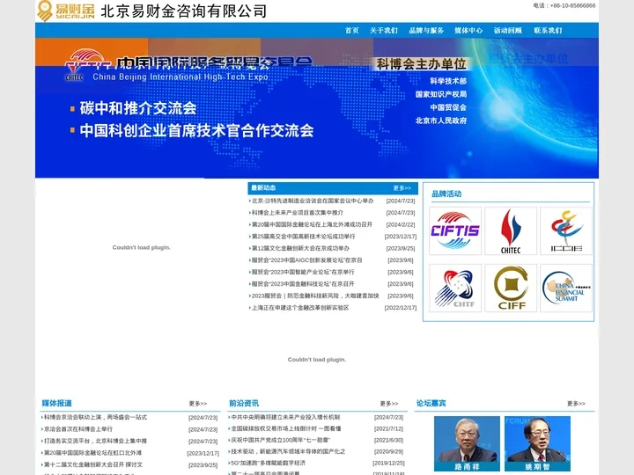Click banner text 北京市人民政府
This screenshot has height=475, width=634.
coord(441,121)
